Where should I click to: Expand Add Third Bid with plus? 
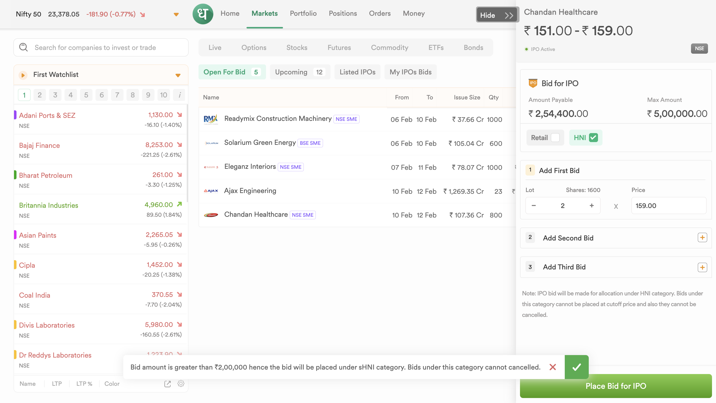702,268
